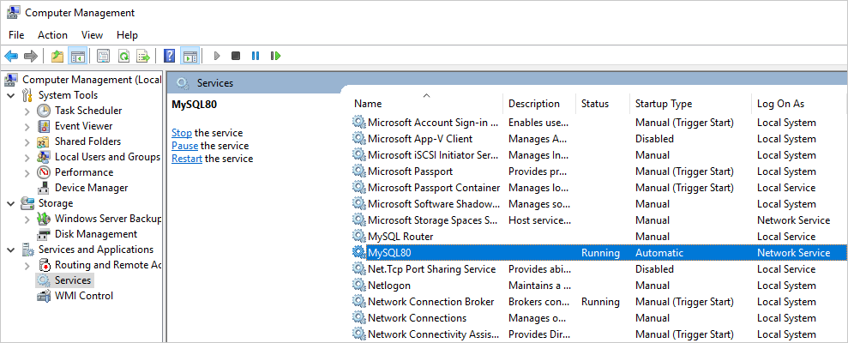Expand the Event Viewer node
848x343 pixels.
[x=27, y=126]
